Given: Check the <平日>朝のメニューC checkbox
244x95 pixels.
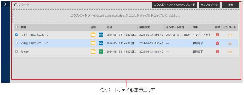Looking at the screenshot, I should tap(16, 43).
